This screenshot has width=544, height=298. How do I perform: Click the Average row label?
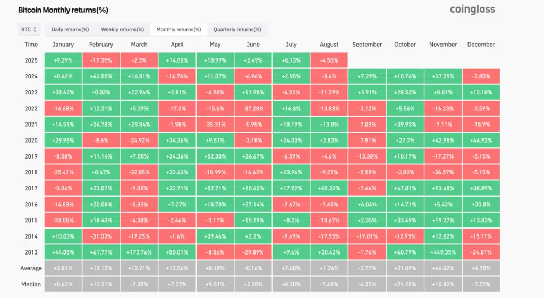(x=31, y=268)
